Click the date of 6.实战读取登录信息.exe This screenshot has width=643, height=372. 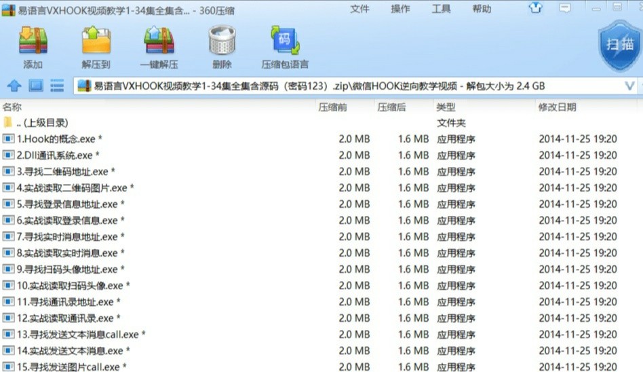tap(578, 221)
